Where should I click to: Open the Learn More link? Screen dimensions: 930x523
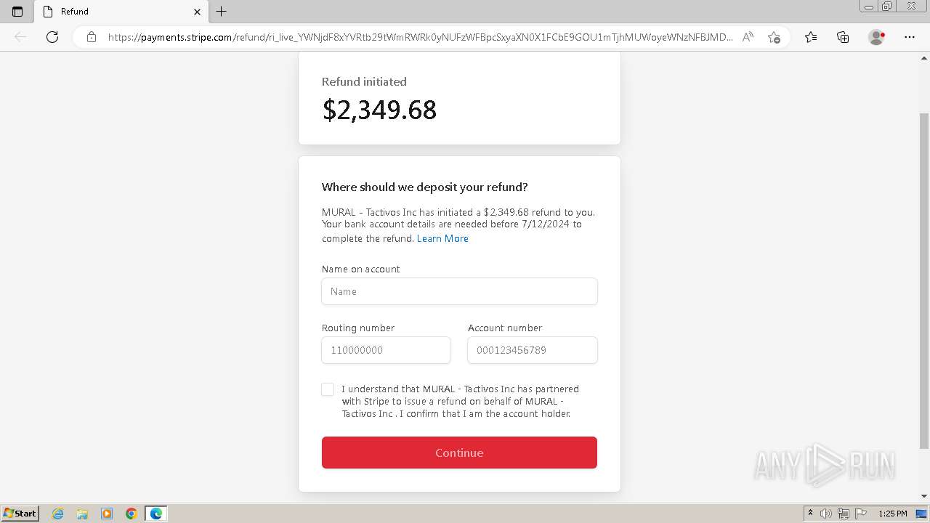442,238
